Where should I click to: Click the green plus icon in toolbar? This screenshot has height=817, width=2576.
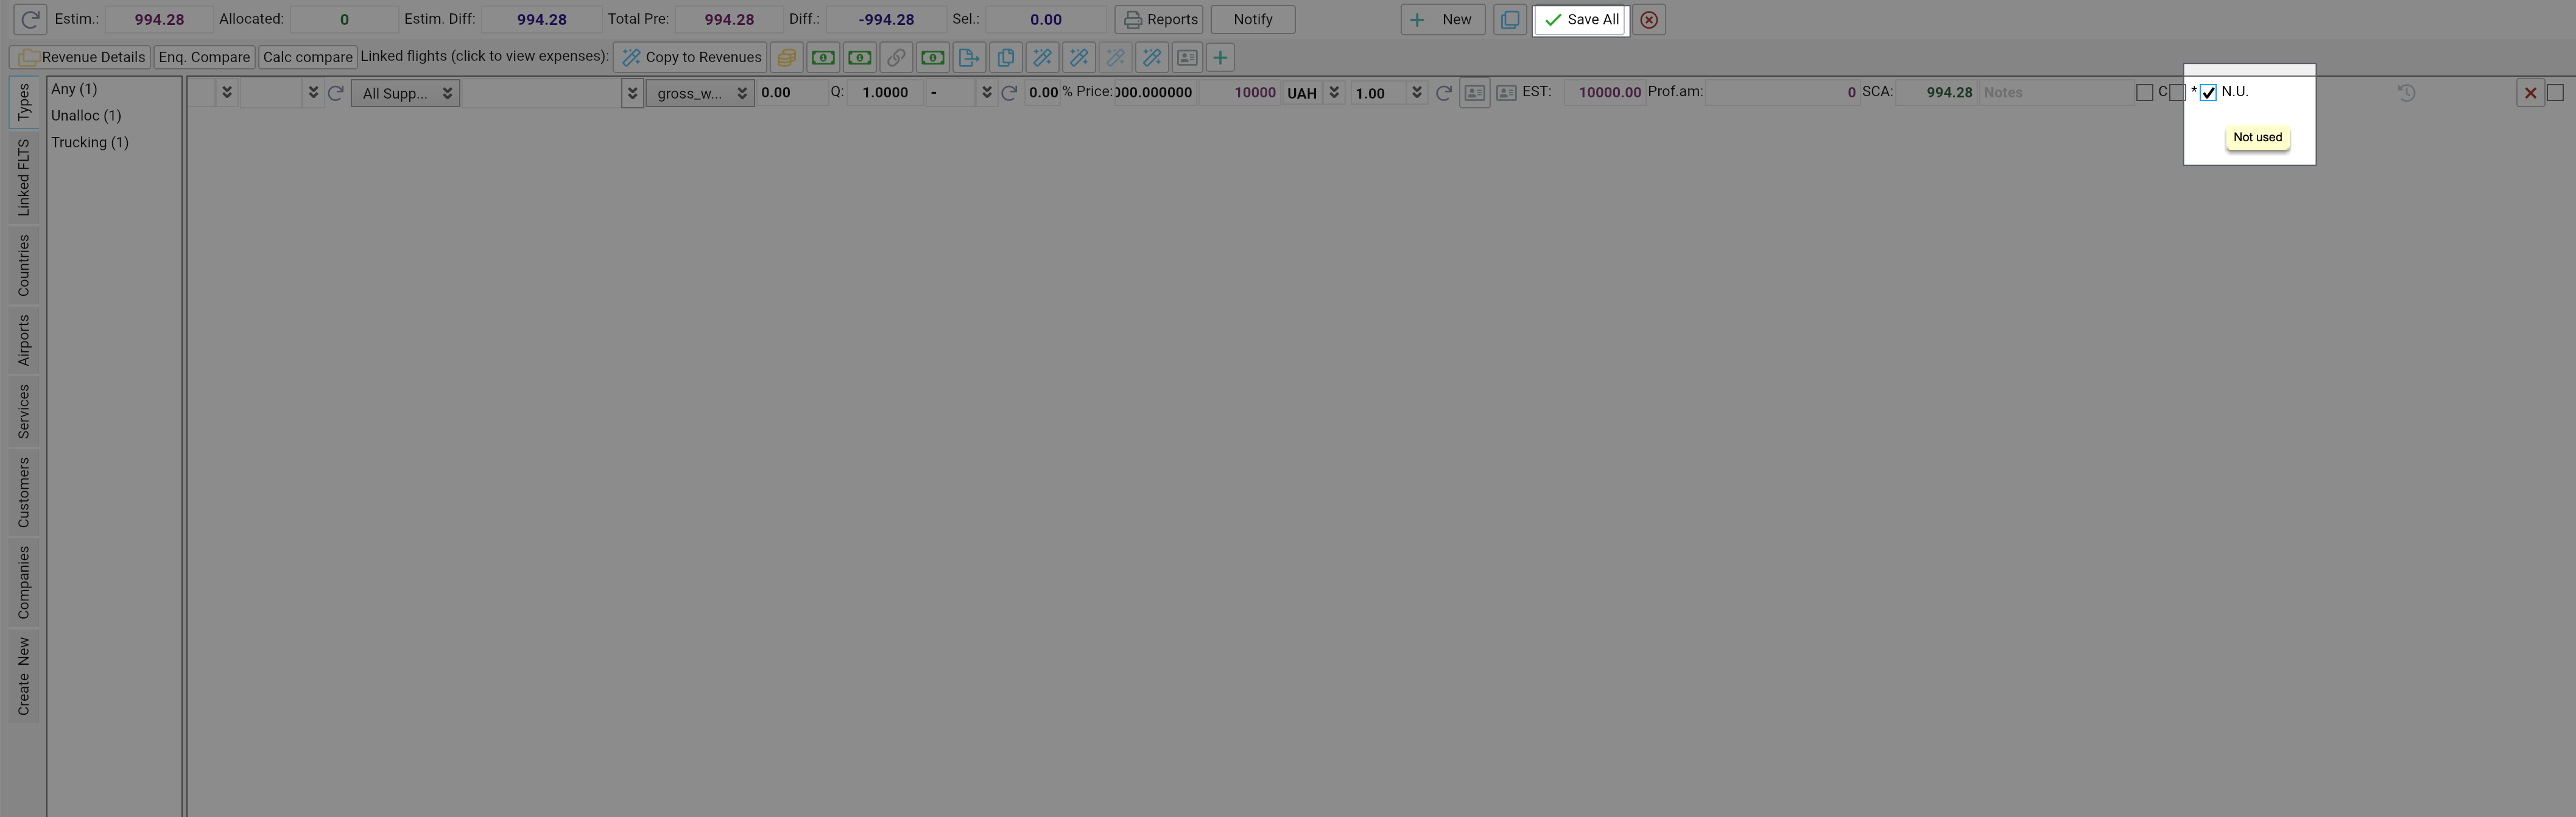(x=1220, y=58)
